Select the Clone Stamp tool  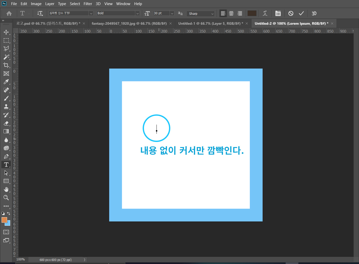coord(6,107)
